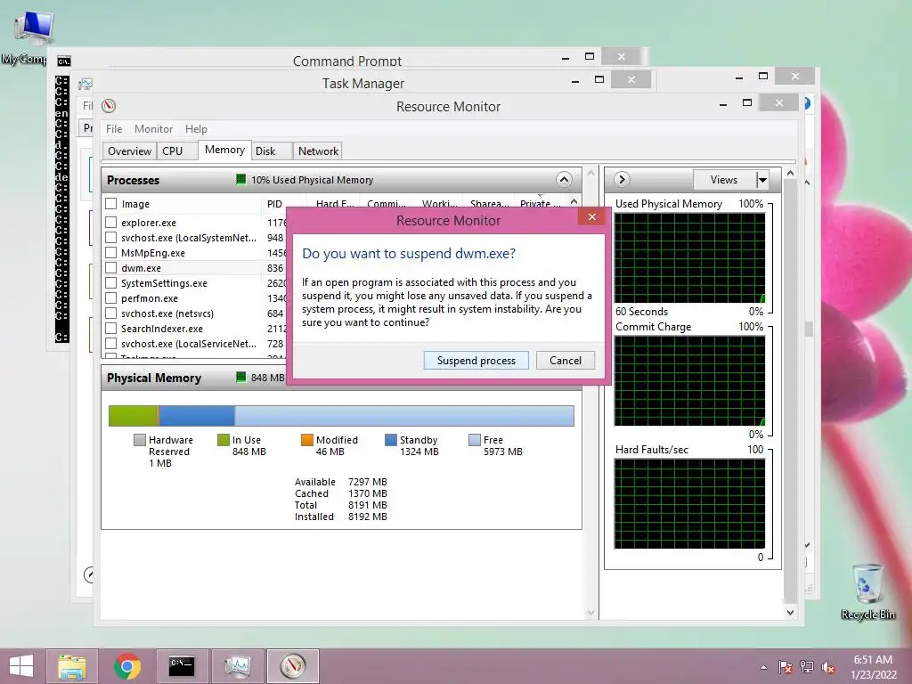The height and width of the screenshot is (684, 912).
Task: Sort by Image column header
Action: click(135, 204)
